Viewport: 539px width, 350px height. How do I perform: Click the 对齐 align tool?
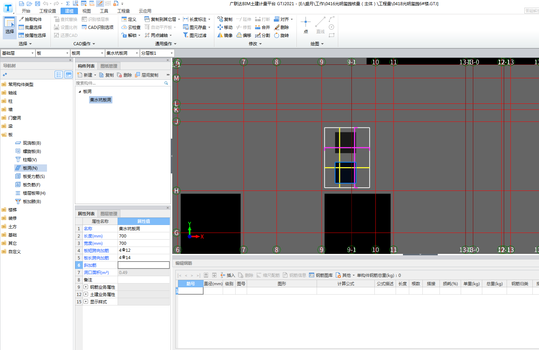click(x=283, y=19)
